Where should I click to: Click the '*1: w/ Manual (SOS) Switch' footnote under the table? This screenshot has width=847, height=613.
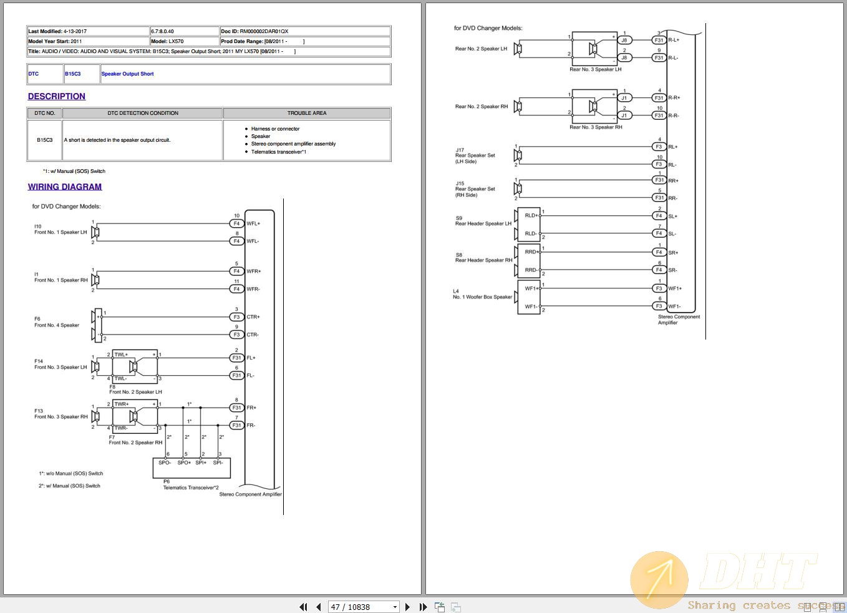tap(74, 171)
